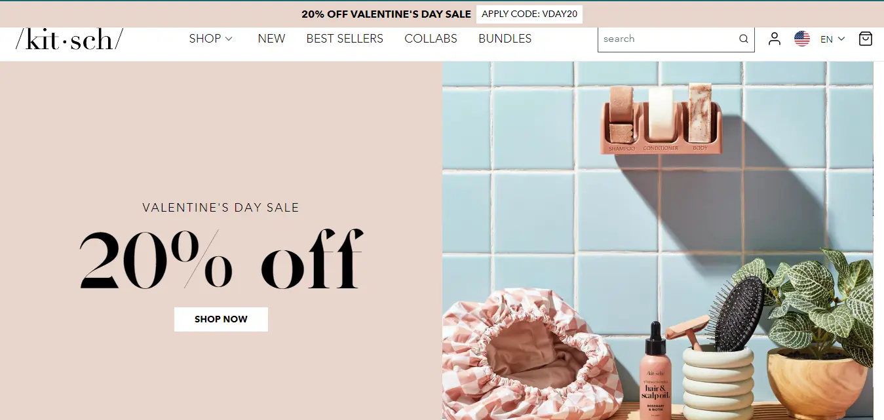Click the SHOP NOW button
Viewport: 884px width, 420px height.
[221, 319]
